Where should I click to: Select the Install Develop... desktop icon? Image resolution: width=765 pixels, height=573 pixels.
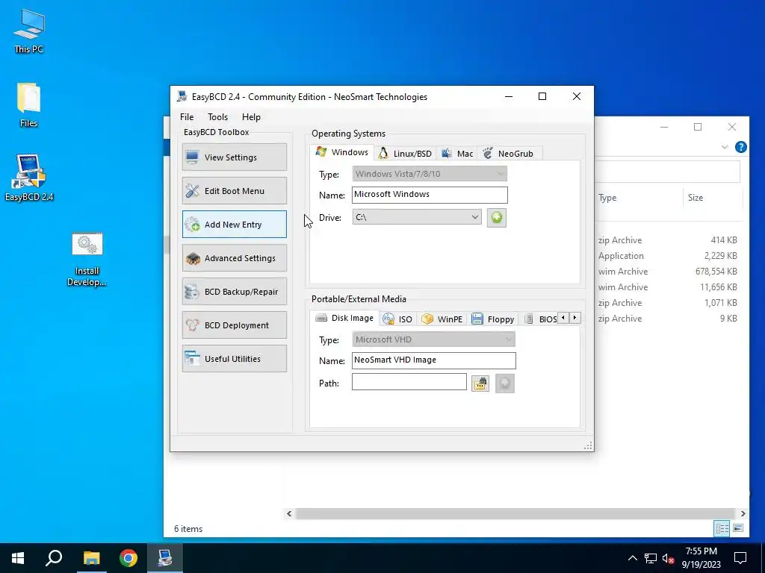coord(87,260)
